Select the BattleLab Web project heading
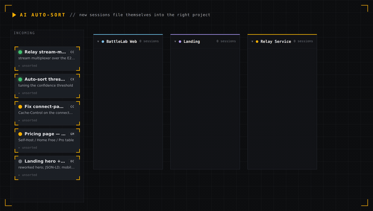Screen dimensions: 373x211 click(122, 42)
